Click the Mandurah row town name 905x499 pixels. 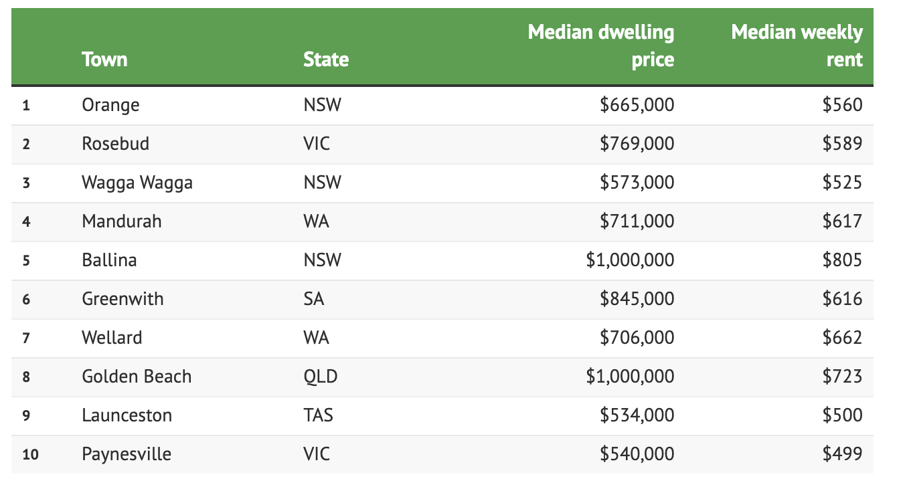[x=122, y=221]
